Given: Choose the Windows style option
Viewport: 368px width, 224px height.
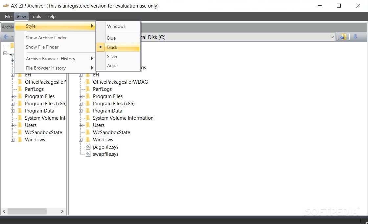Looking at the screenshot, I should coord(118,27).
